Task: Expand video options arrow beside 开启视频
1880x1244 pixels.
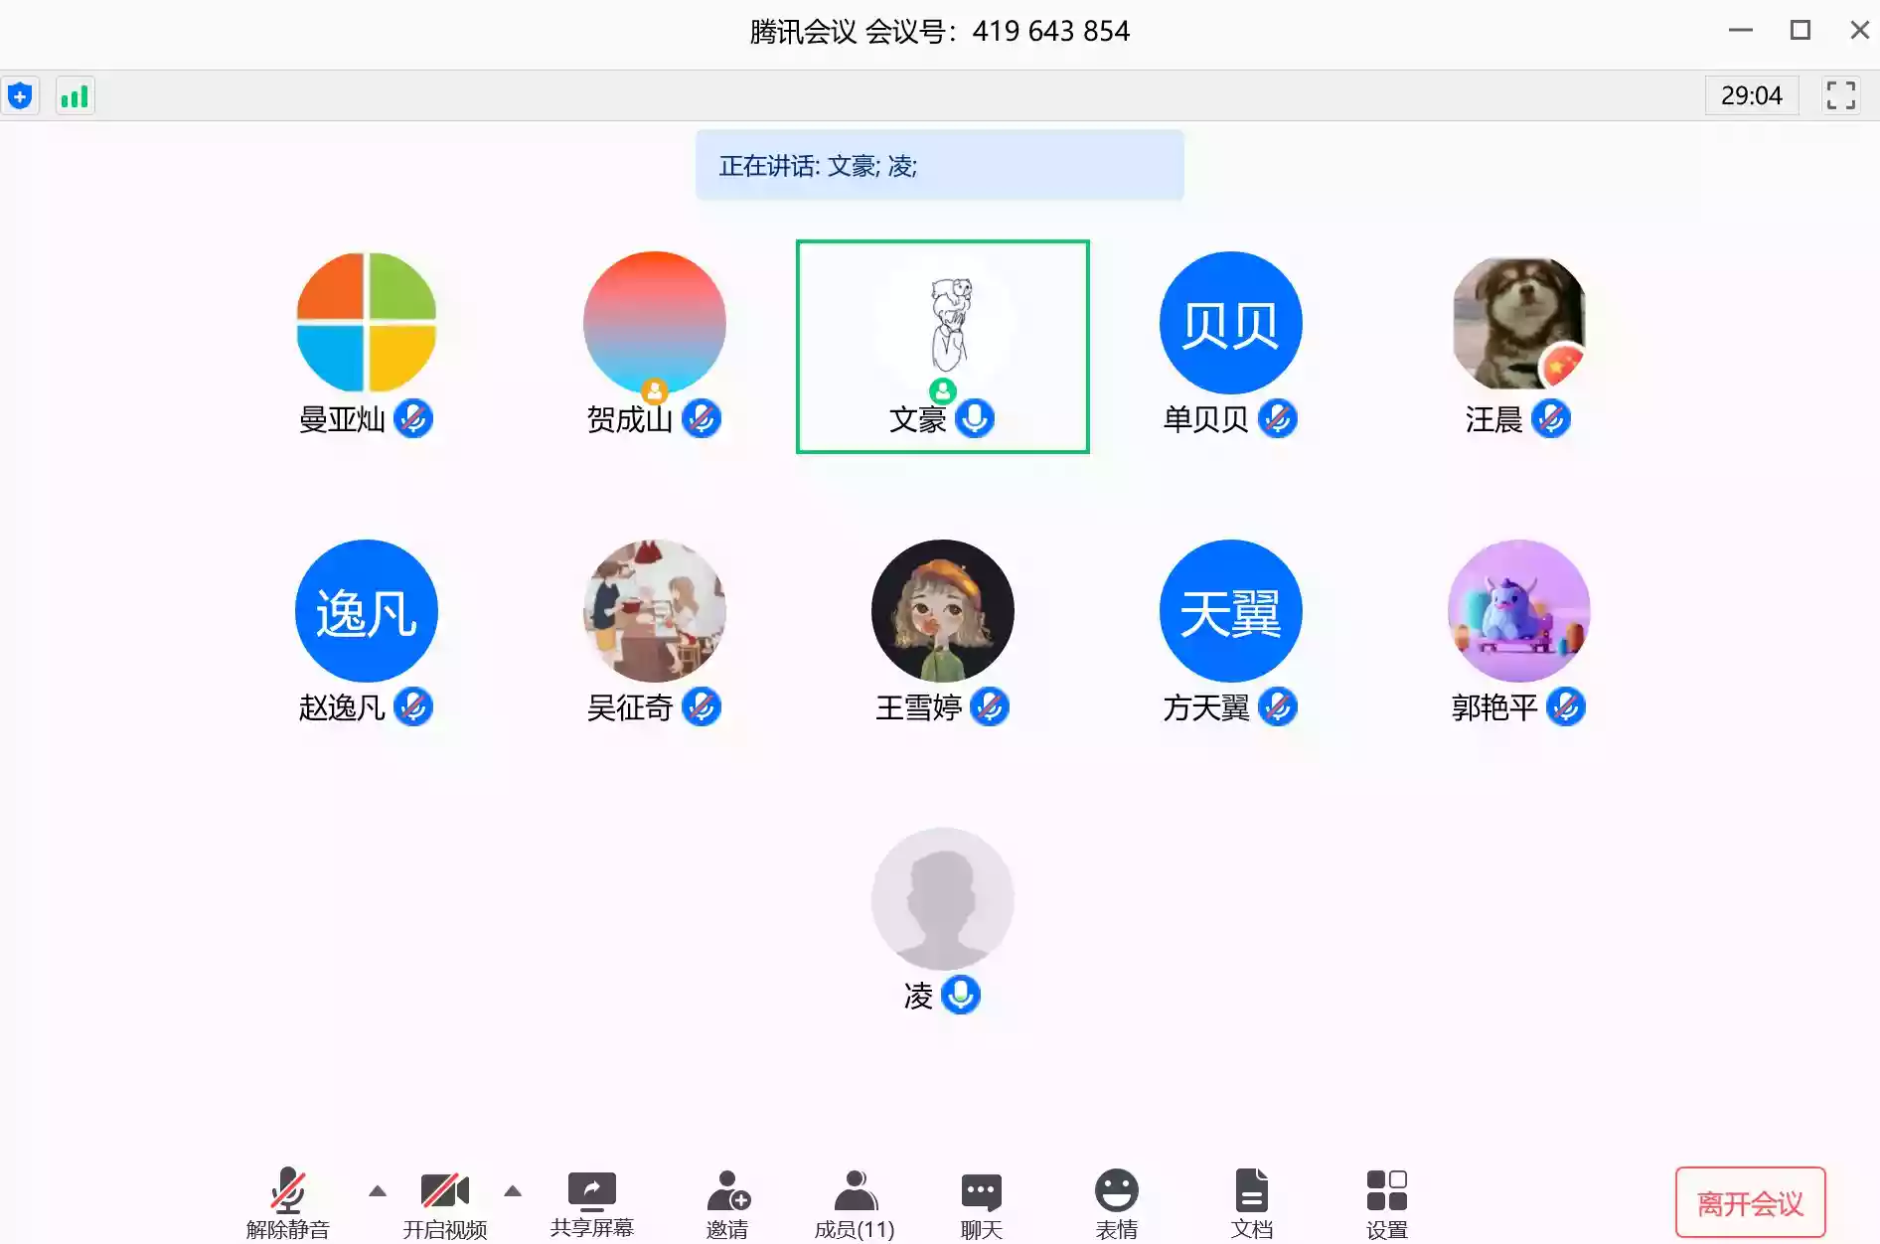Action: point(513,1190)
